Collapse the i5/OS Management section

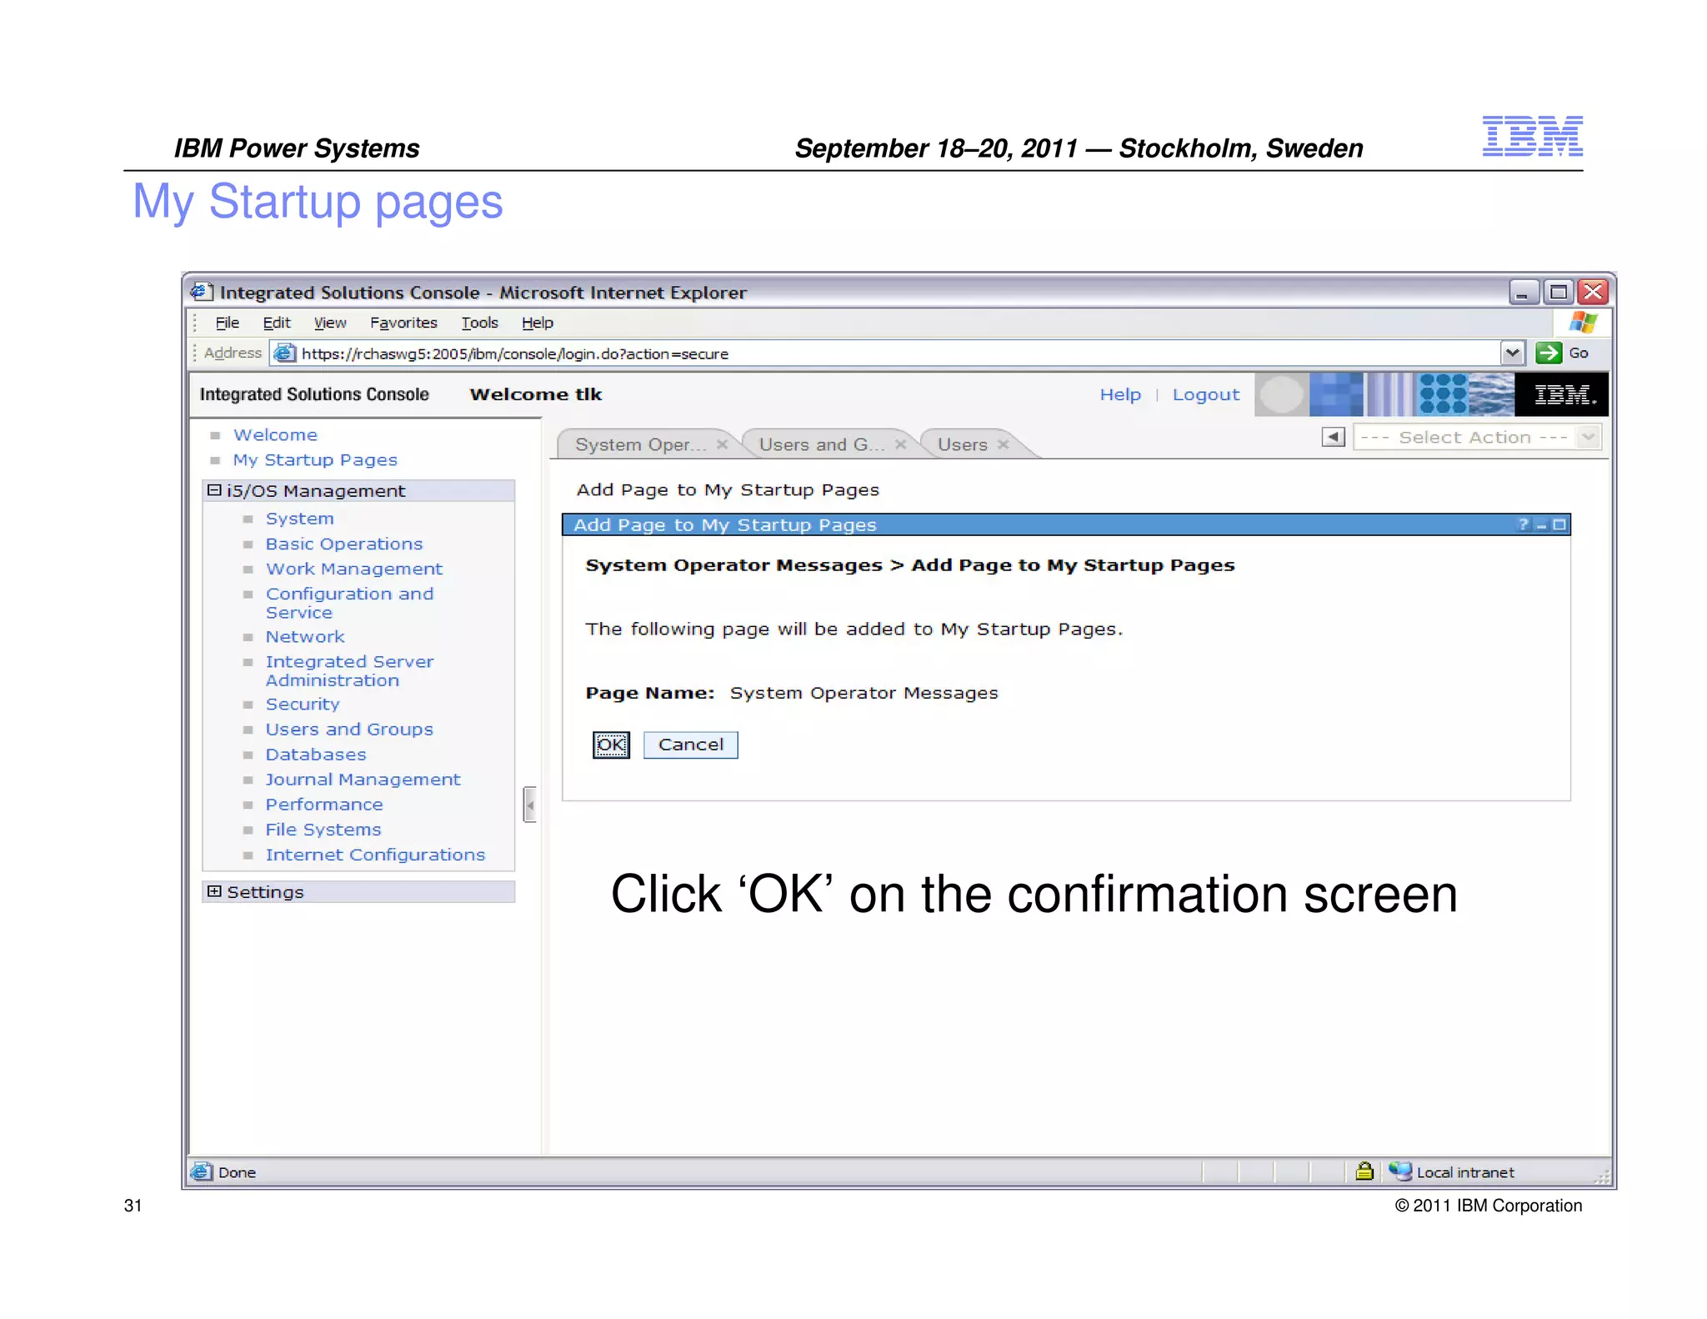coord(214,490)
